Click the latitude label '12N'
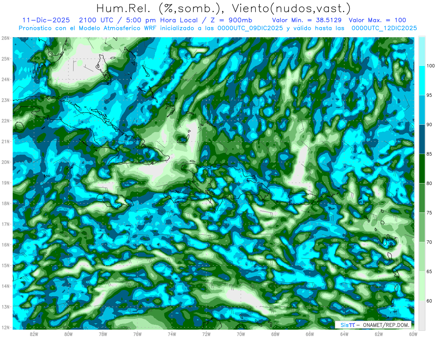This screenshot has height=339, width=439. click(x=5, y=327)
